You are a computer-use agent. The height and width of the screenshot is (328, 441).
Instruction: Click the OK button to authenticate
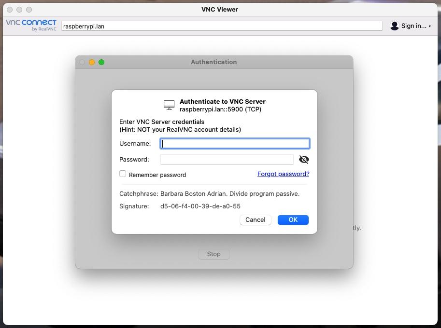point(293,220)
